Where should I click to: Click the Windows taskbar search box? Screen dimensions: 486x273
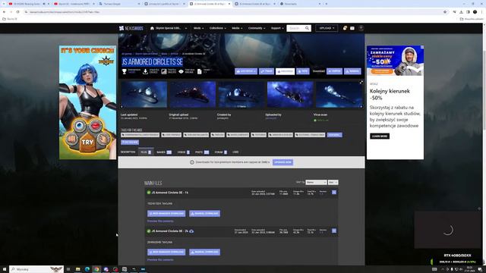36,269
